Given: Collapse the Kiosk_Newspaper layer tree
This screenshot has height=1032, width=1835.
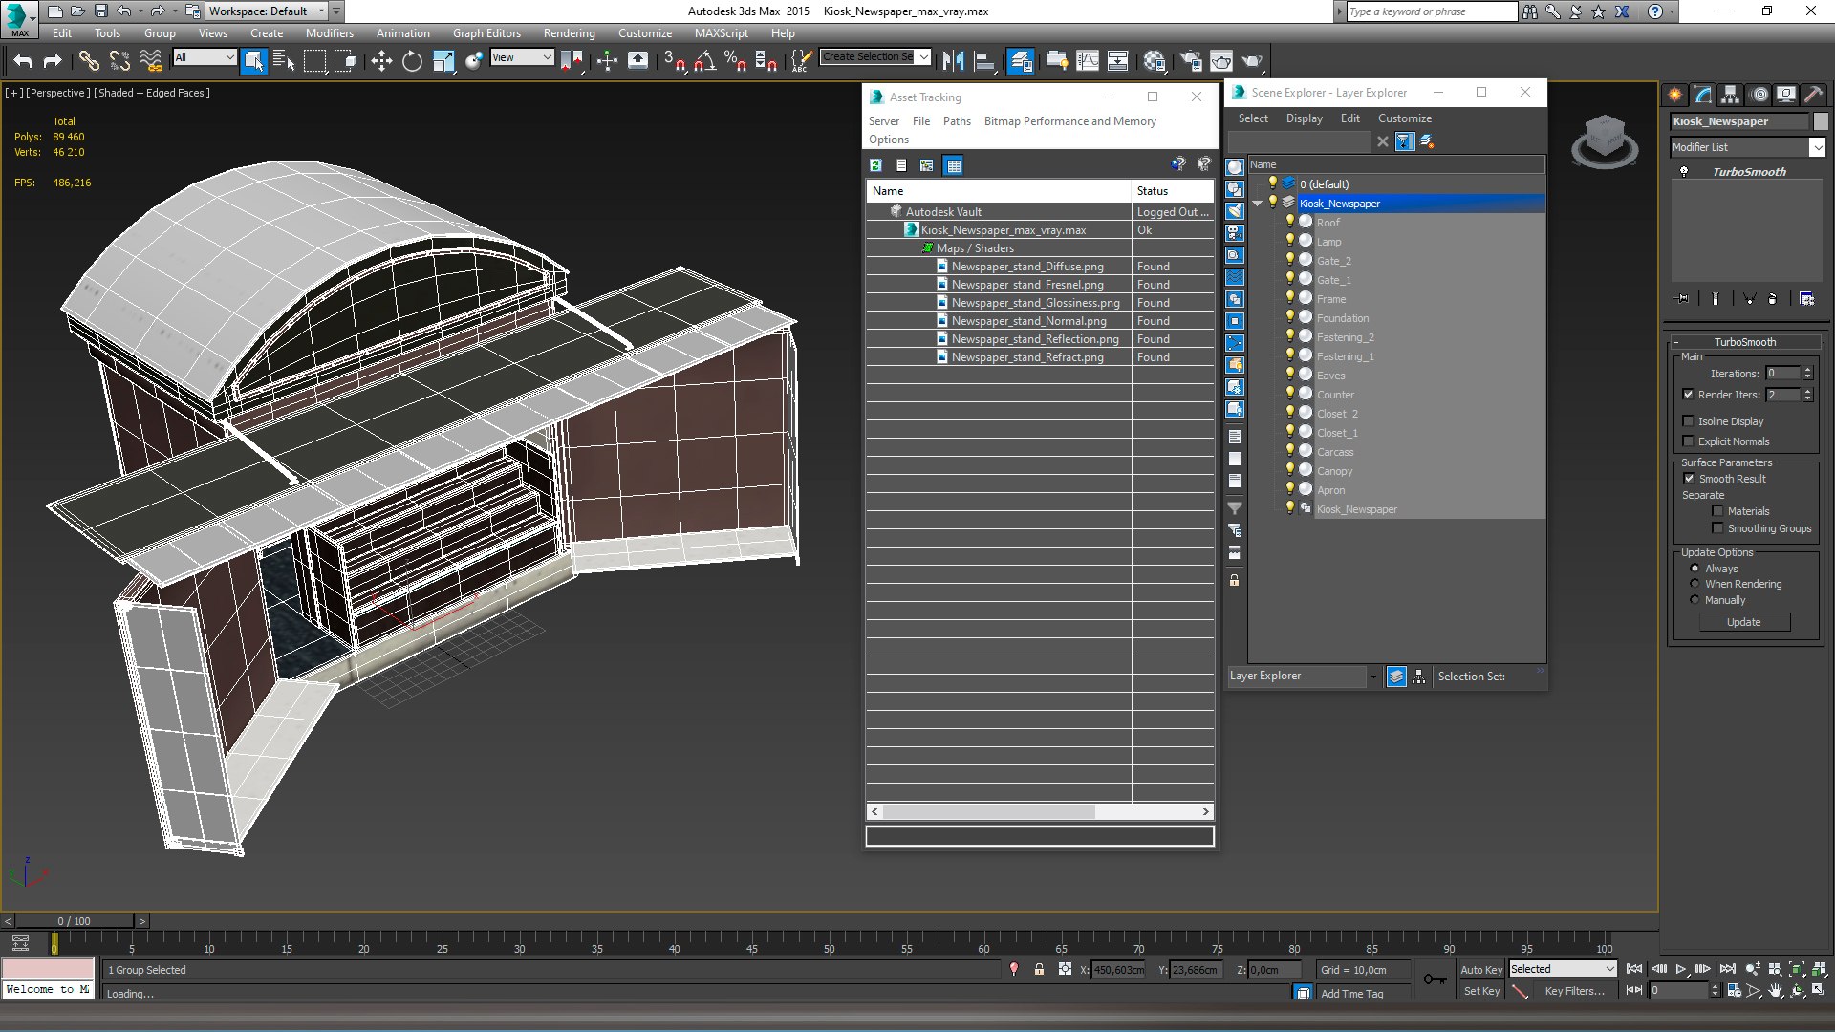Looking at the screenshot, I should click(1258, 204).
